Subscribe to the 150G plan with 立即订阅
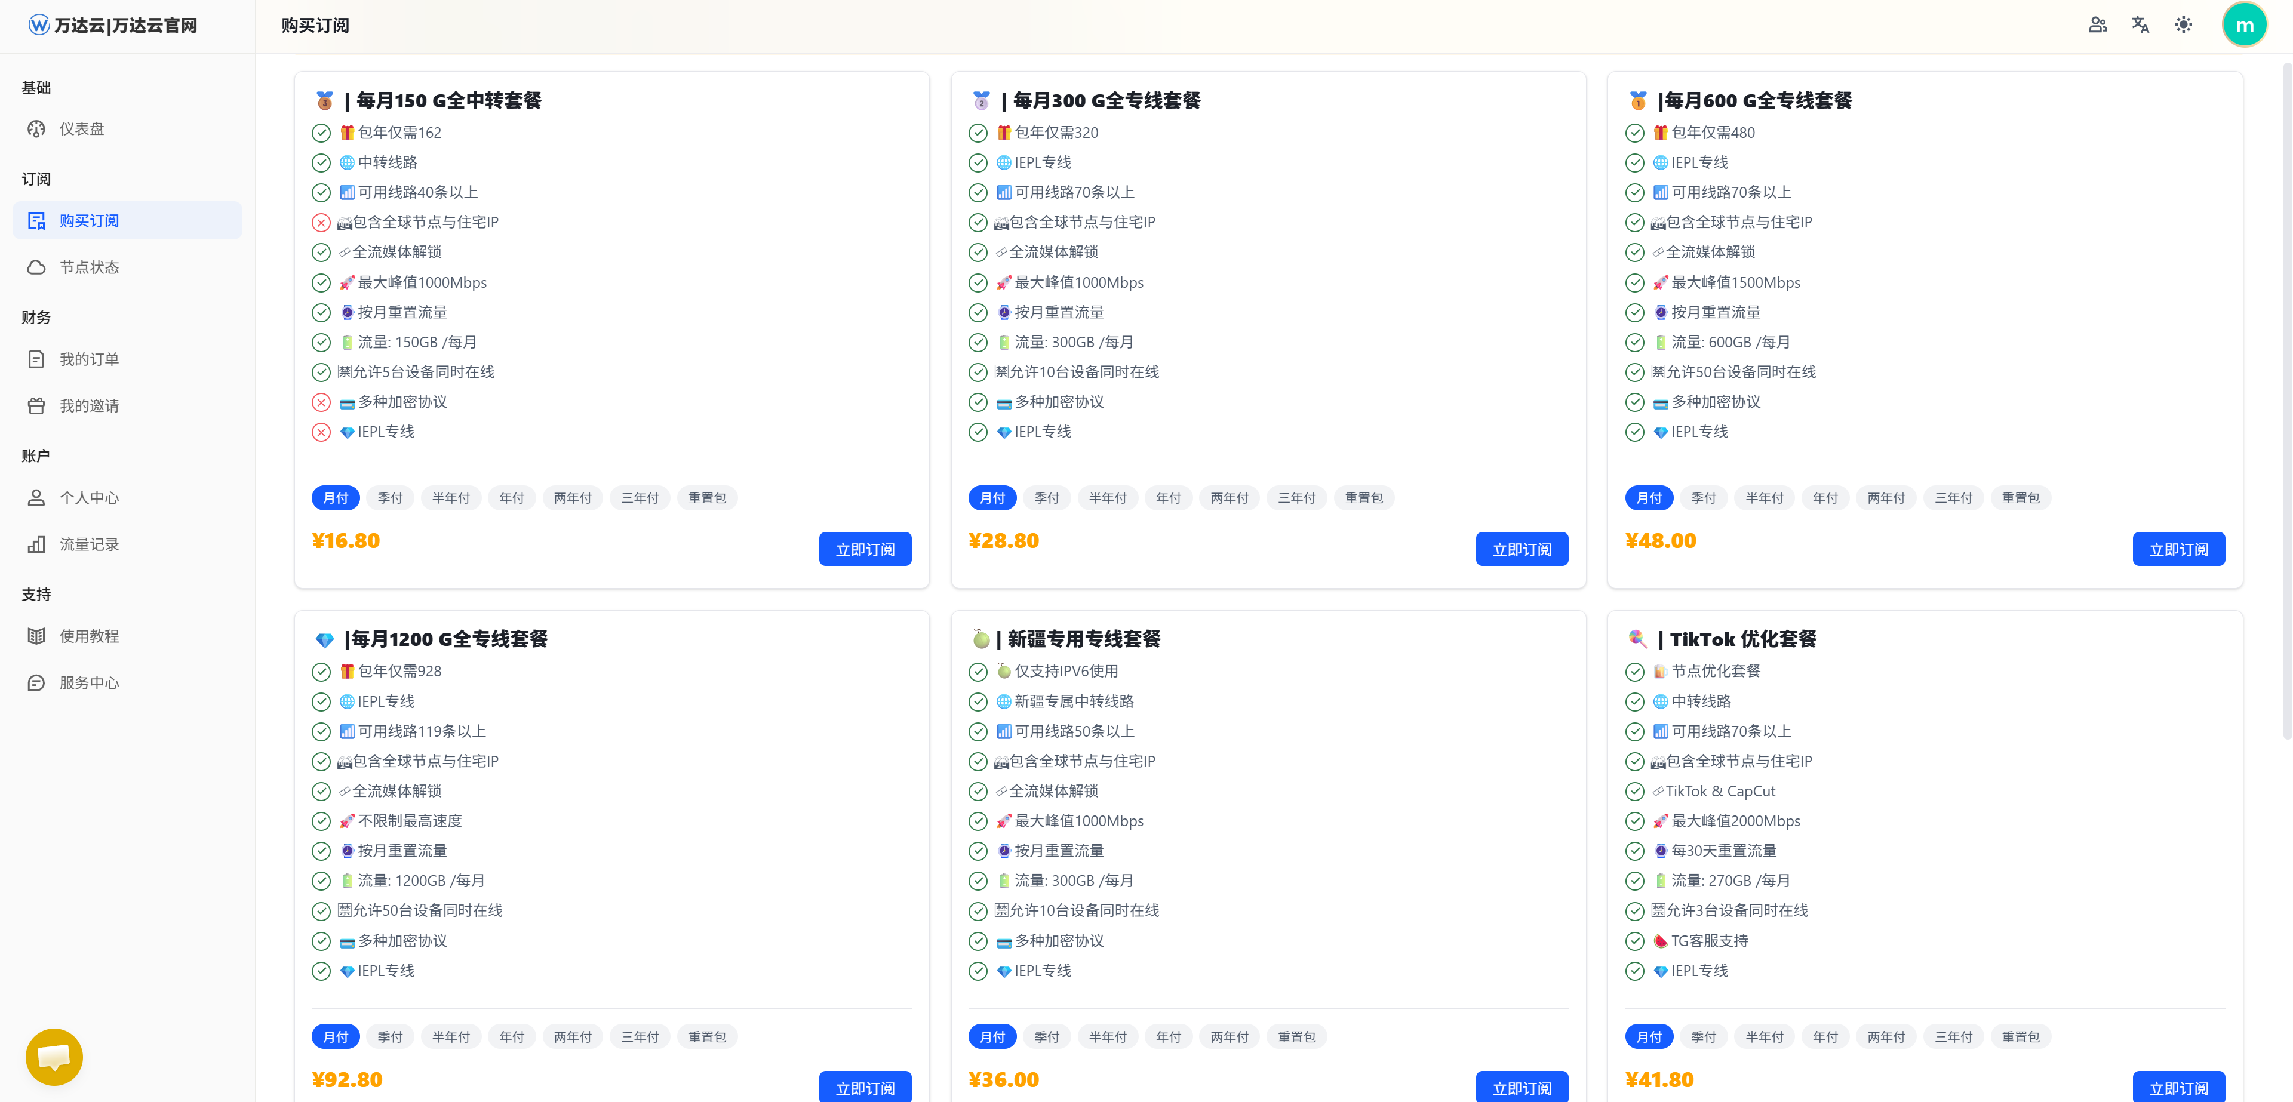2293x1102 pixels. [x=865, y=549]
